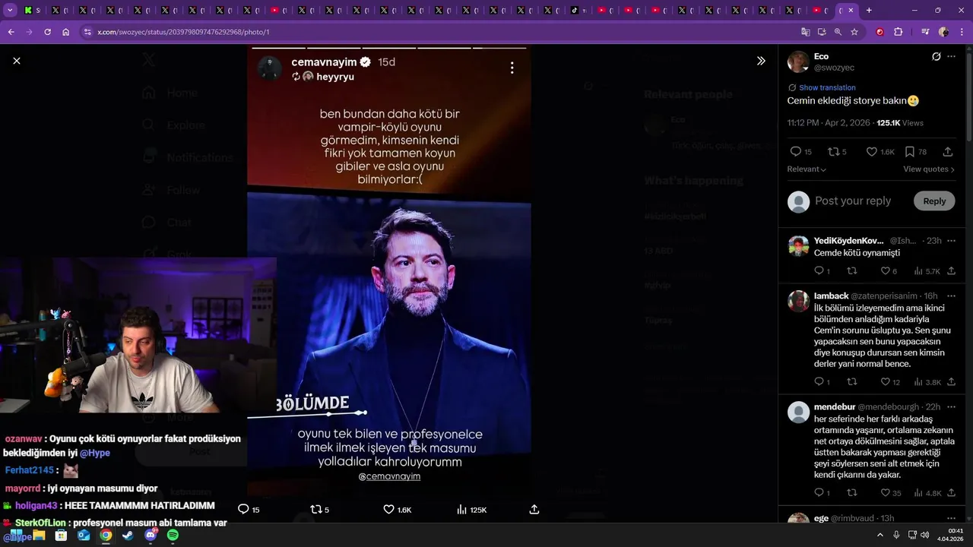Close the active browser tab
The height and width of the screenshot is (547, 973).
[x=851, y=10]
